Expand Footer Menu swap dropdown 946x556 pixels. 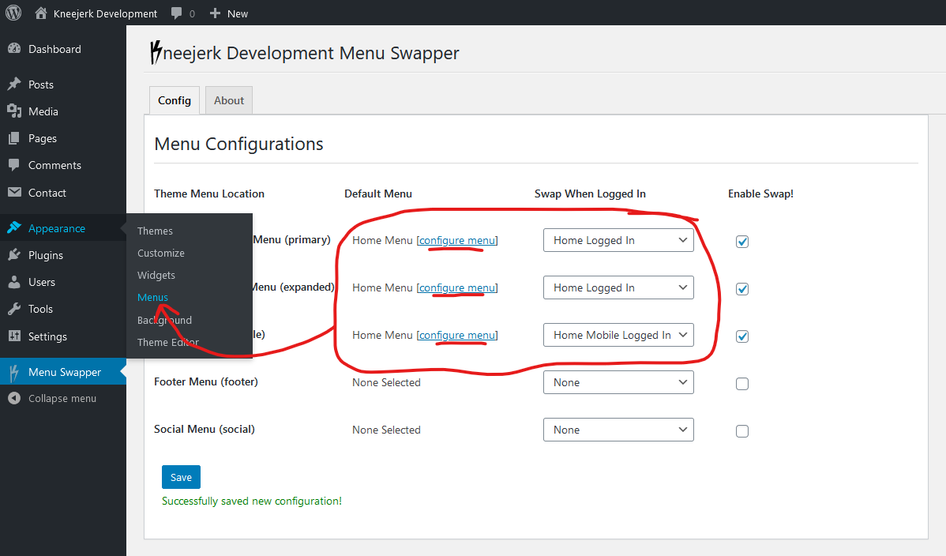pos(618,382)
